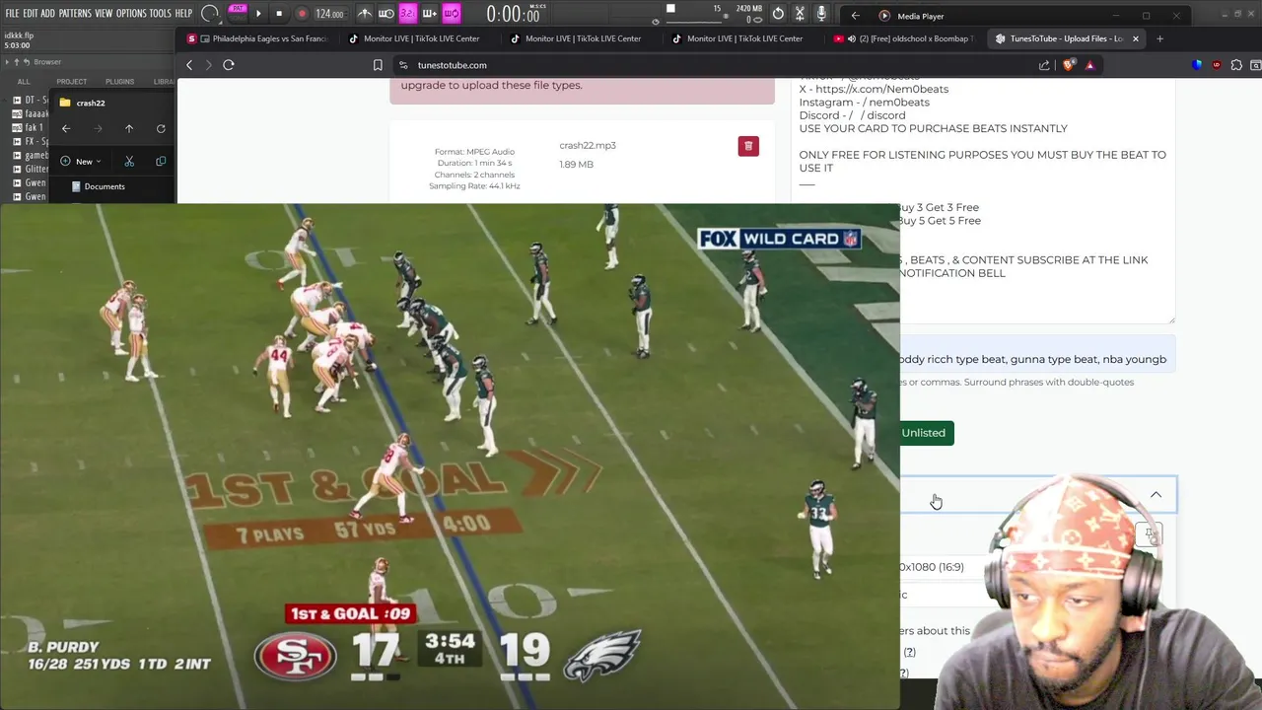Collapse the panel with the up chevron

coord(1156,495)
